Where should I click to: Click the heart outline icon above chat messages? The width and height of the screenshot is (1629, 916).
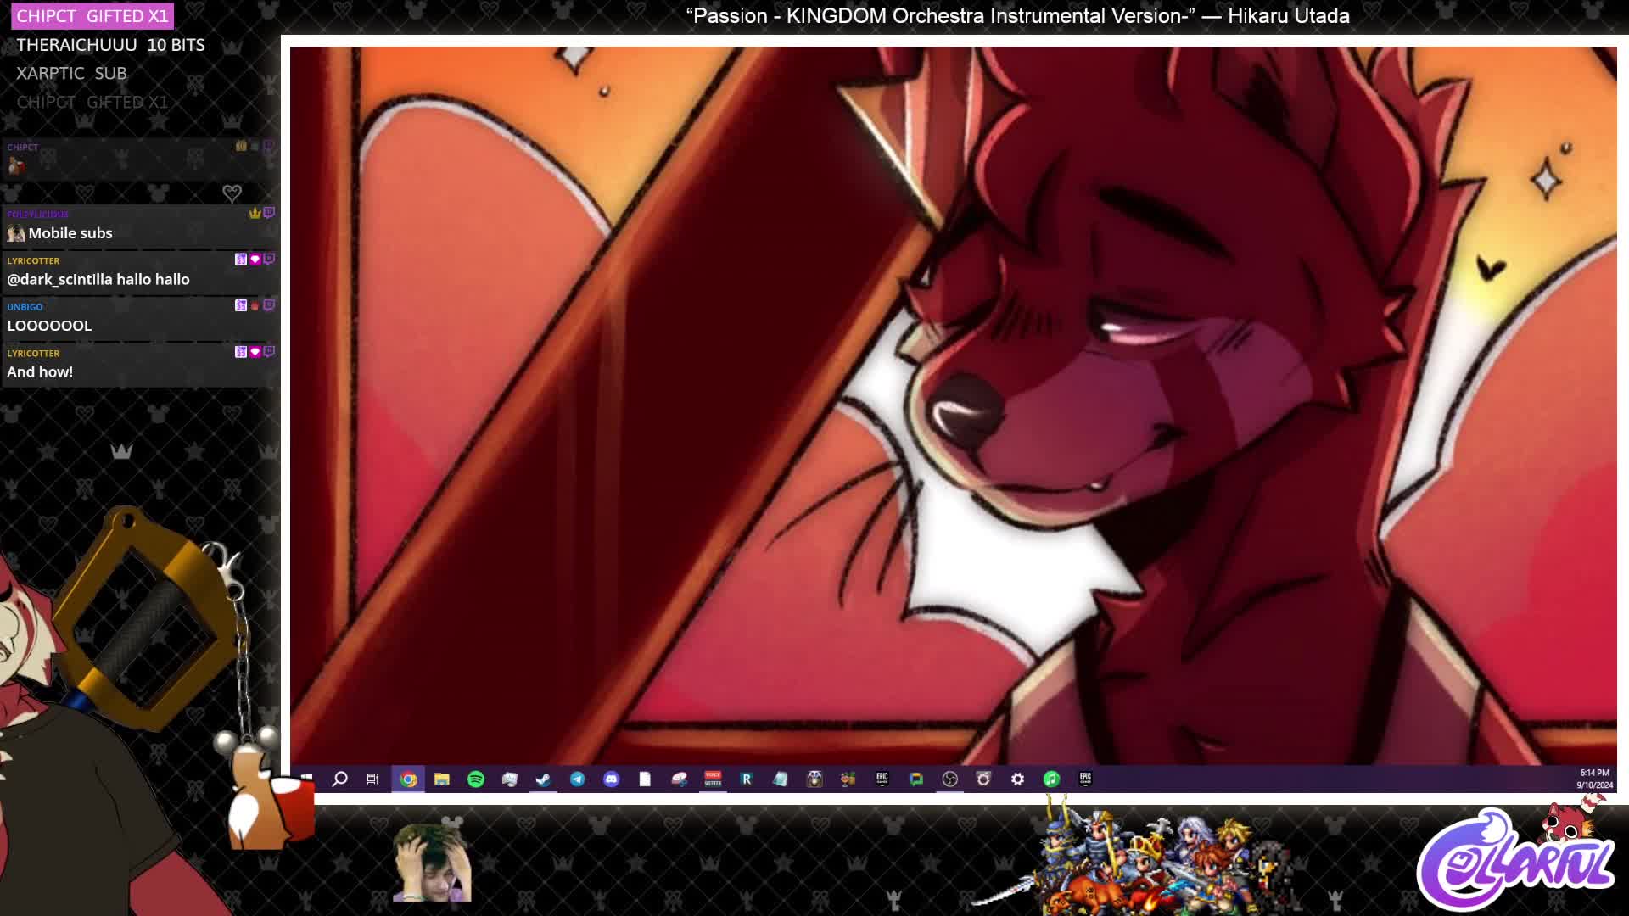[232, 193]
